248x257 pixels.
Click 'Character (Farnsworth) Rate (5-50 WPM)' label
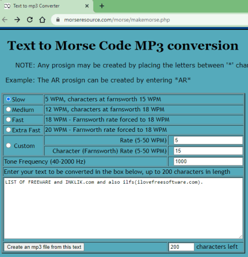tap(110, 151)
